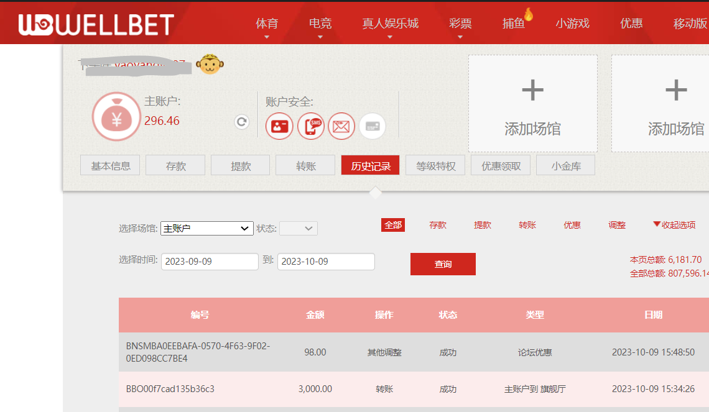Screen dimensions: 709x412
Task: Click record number BNSMBA0EEBAFA-0570-4F63-9F02
Action: (x=198, y=352)
